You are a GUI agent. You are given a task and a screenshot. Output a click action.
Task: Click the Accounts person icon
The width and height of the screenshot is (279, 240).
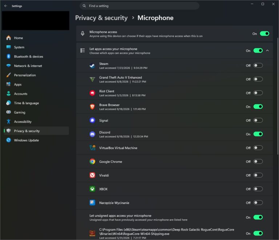pyautogui.click(x=9, y=94)
